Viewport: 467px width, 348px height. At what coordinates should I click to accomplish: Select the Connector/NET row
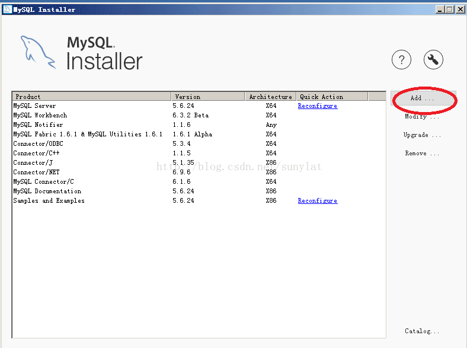pyautogui.click(x=199, y=172)
